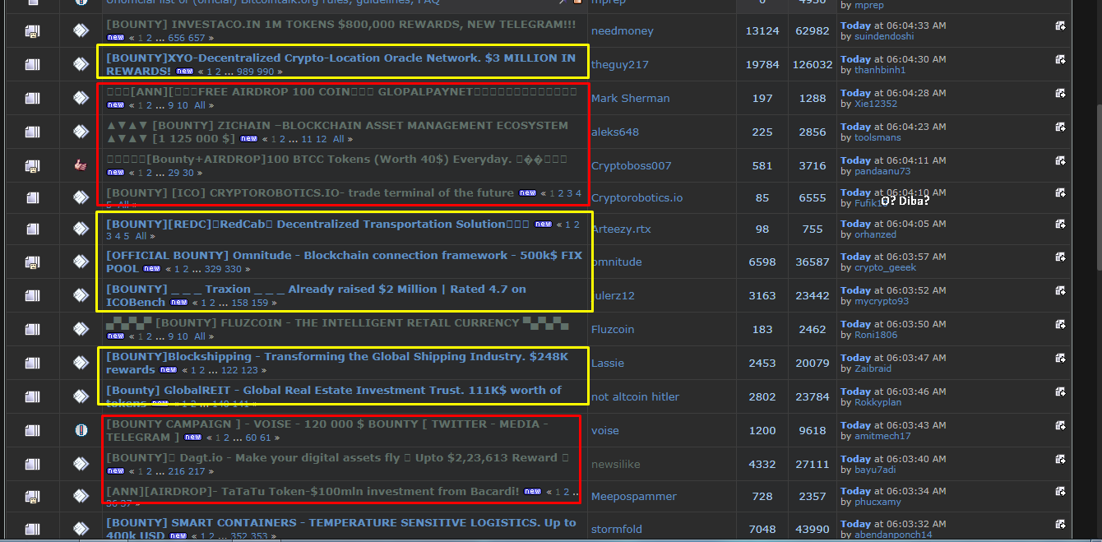Click topic folder icon in TaTaTu row
Viewport: 1102px width, 542px height.
(x=32, y=497)
